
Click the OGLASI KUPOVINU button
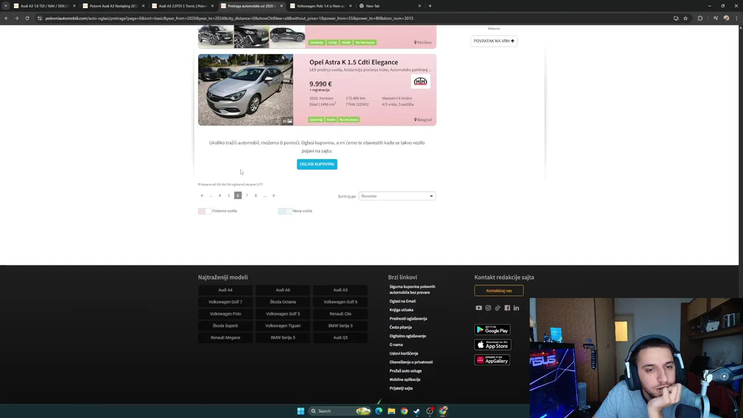[x=317, y=164]
